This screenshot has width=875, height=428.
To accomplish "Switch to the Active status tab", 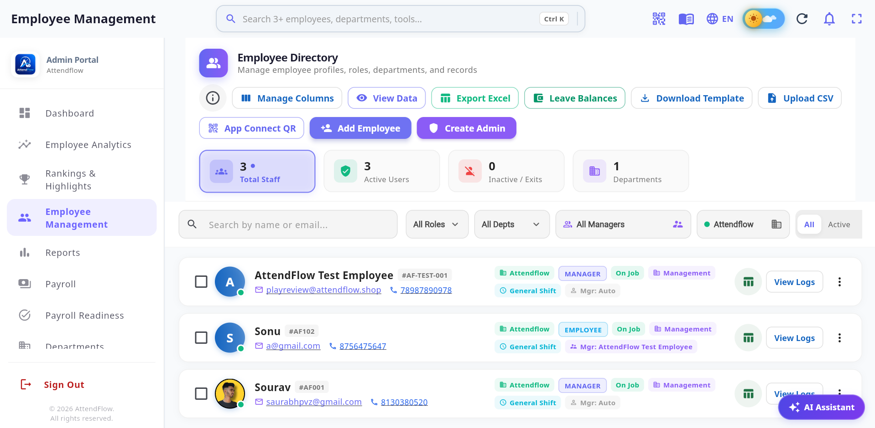I will tap(839, 224).
